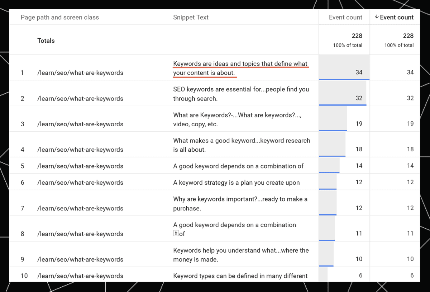This screenshot has width=430, height=292.
Task: Open the page path in row 1
Action: [80, 73]
